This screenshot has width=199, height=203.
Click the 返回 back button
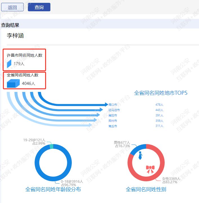click(12, 7)
